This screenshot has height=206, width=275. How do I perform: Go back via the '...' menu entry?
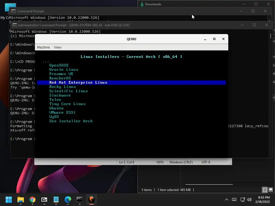[46, 61]
